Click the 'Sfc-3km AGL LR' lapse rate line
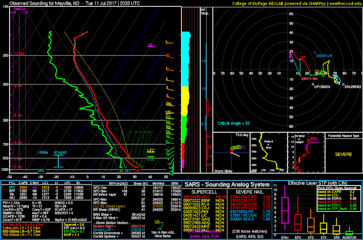The width and height of the screenshot is (363, 240). coord(23,225)
